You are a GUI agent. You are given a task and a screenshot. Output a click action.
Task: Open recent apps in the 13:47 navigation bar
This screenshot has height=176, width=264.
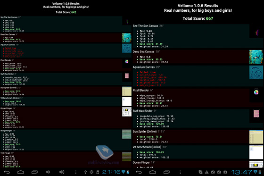167,172
